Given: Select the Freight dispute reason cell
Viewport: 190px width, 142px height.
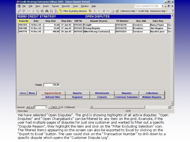Looking at the screenshot, I should (x=99, y=25).
